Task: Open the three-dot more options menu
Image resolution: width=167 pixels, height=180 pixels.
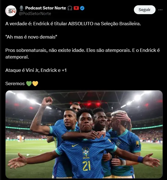Action: 160,10
